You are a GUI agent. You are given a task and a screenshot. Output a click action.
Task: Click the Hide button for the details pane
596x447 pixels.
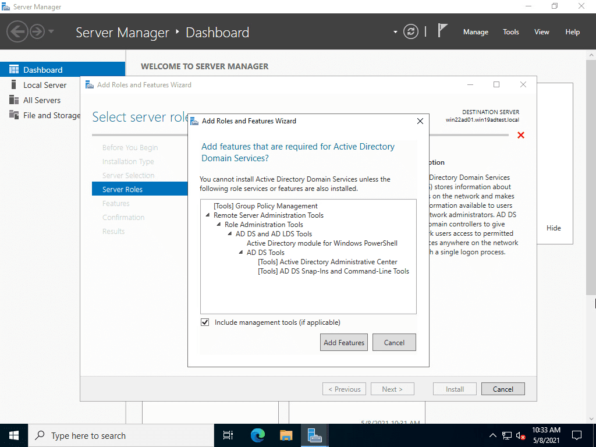click(553, 228)
